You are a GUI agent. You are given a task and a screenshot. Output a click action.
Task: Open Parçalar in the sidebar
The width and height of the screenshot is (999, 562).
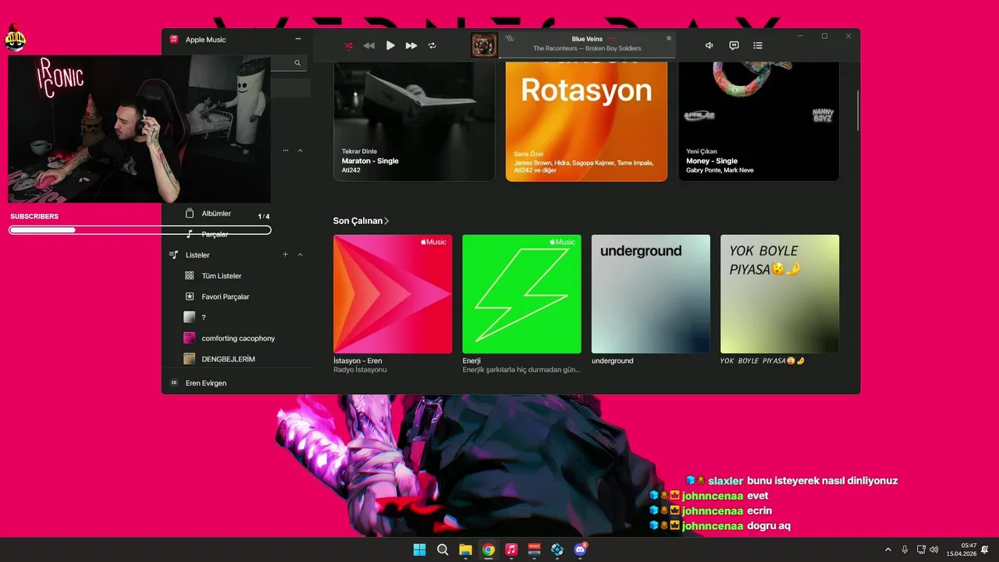coord(215,234)
